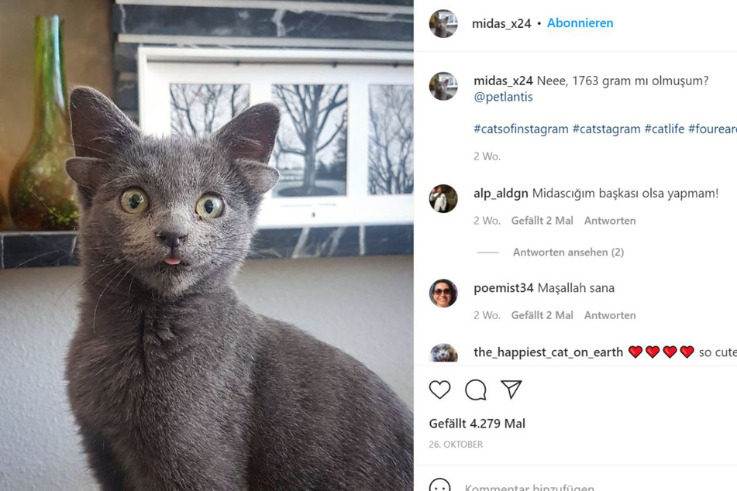Viewport: 737px width, 491px height.
Task: Open the 26. Oktober post date link
Action: click(456, 445)
